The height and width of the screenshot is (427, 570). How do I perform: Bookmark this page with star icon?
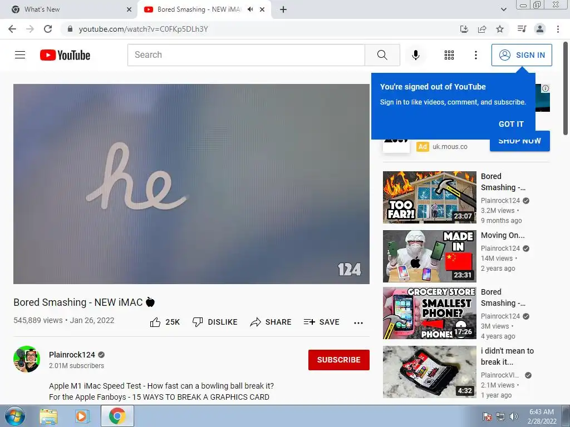pos(500,29)
